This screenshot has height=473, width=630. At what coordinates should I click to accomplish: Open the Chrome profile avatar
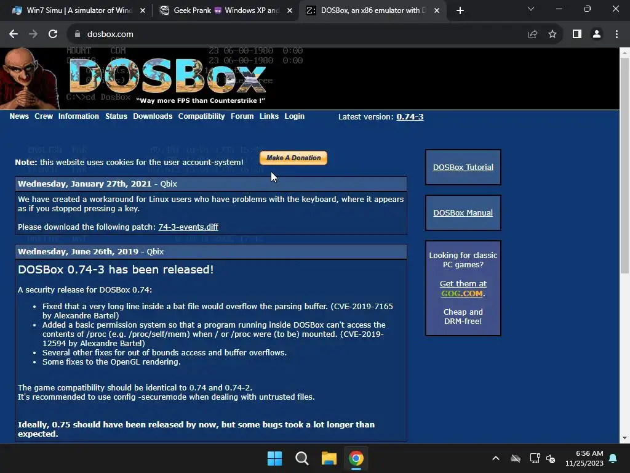point(597,34)
